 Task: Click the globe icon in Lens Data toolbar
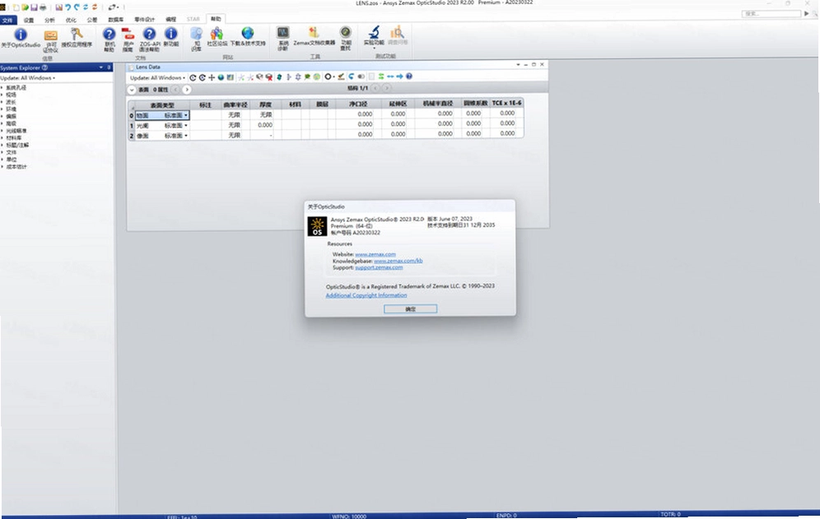[x=221, y=77]
